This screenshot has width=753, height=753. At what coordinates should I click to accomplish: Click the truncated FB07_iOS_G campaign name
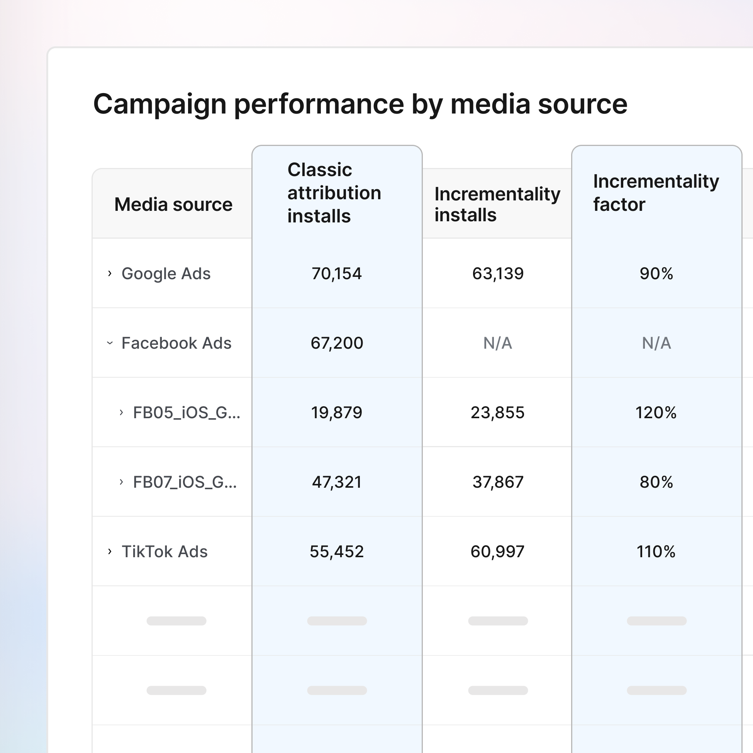pos(185,483)
